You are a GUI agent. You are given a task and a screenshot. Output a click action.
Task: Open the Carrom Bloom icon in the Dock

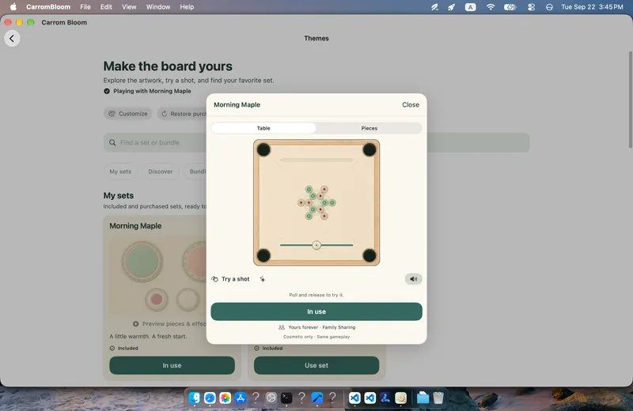tap(400, 398)
